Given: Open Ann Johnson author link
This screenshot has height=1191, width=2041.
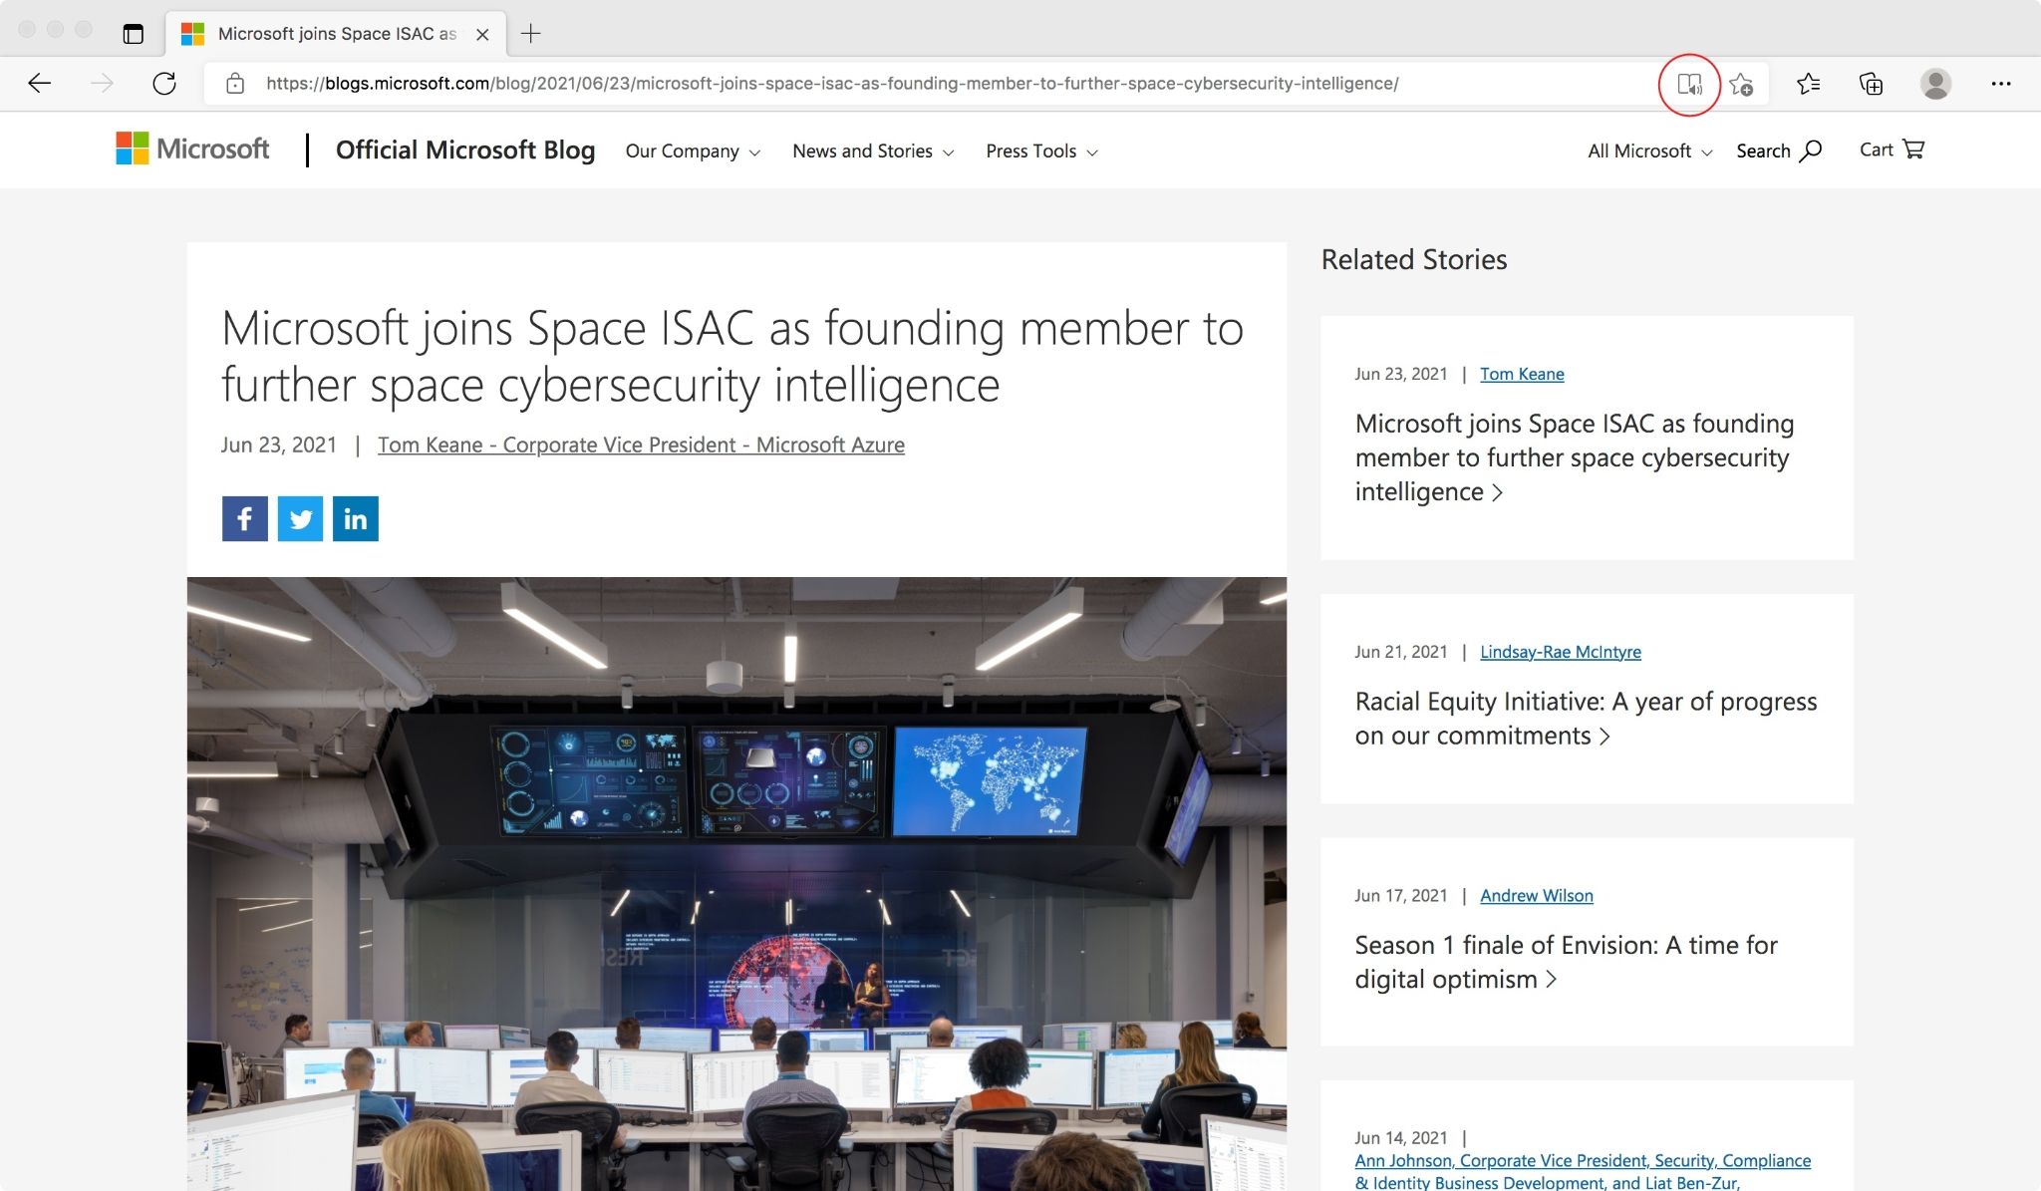Looking at the screenshot, I should click(1583, 1172).
